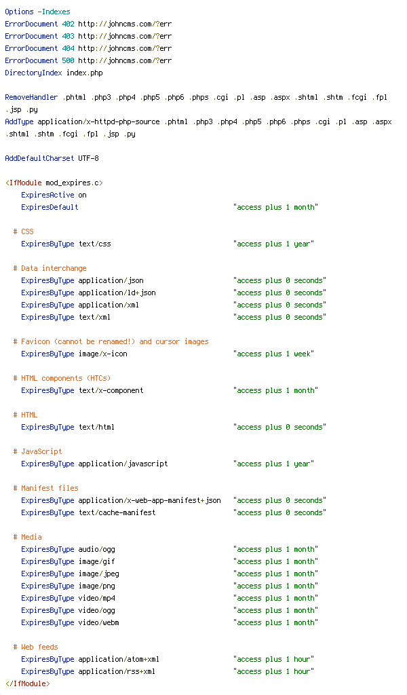Screen dimensions: 407x695
Task: Click 'text/cache-manifest' type text
Action: [117, 513]
